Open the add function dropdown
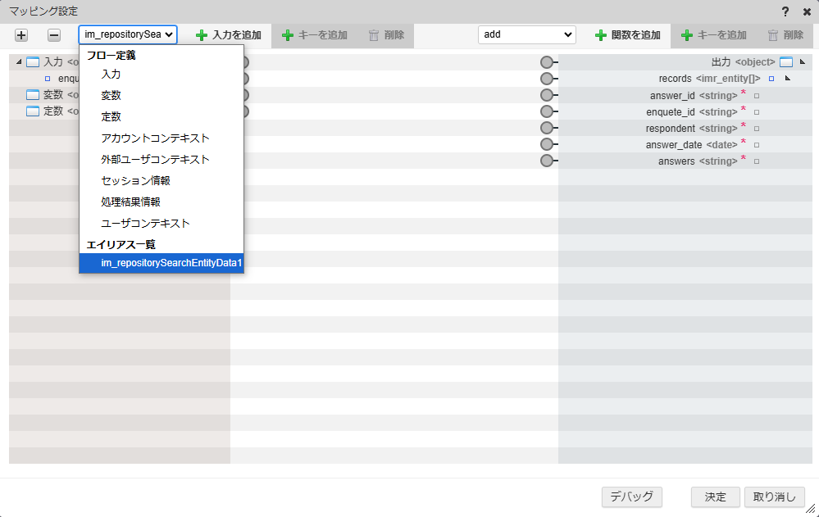819x517 pixels. click(x=526, y=35)
